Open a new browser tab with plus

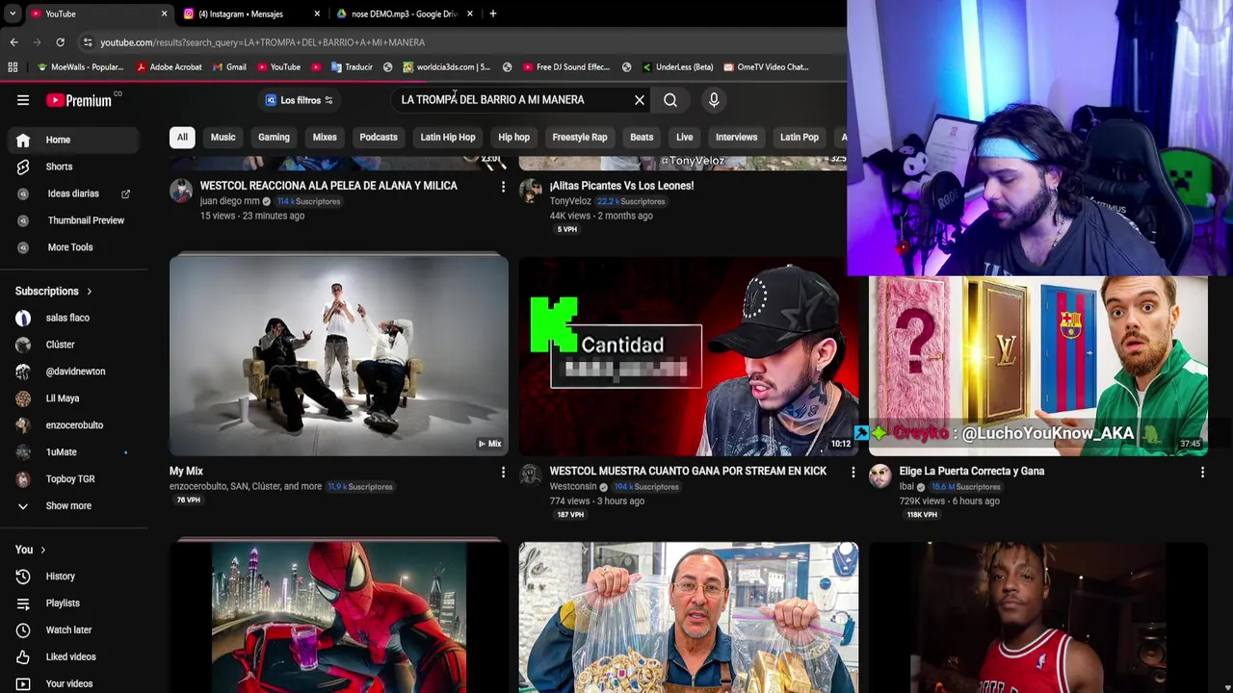[x=493, y=13]
